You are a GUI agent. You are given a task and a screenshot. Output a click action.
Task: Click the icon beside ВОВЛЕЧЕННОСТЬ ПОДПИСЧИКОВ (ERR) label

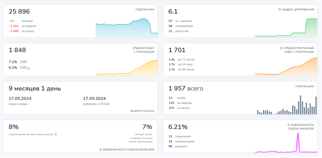click(101, 150)
